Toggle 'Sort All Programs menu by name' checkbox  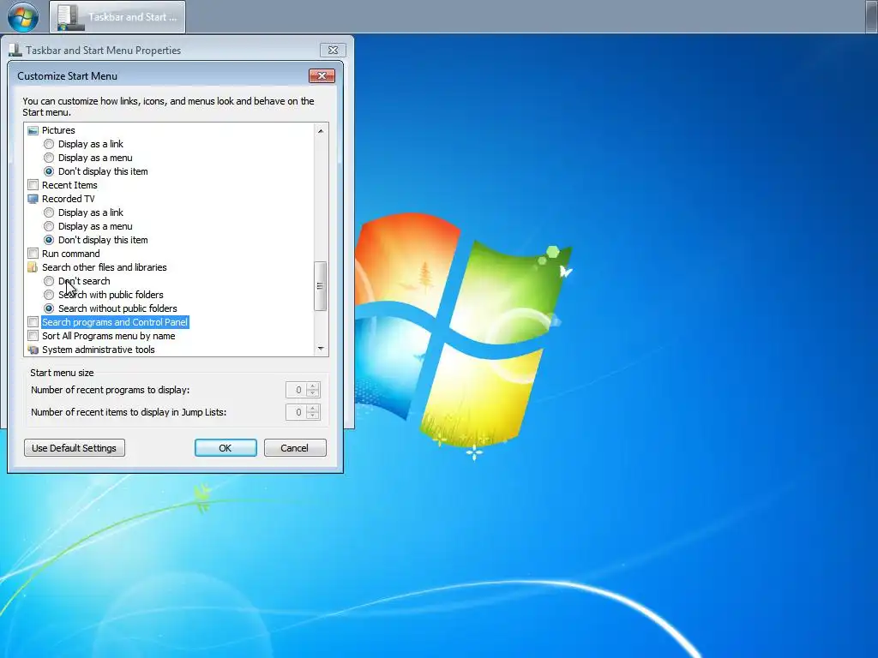click(33, 336)
